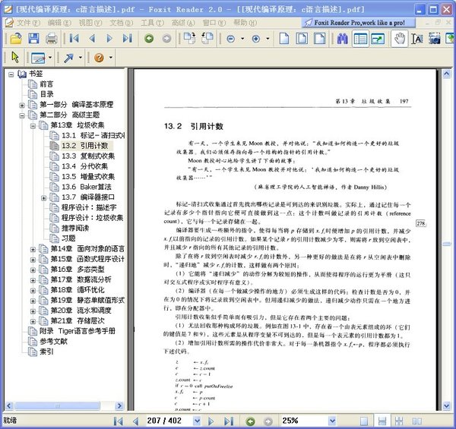Expand 13.7 编译器接口 node
456x429 pixels.
click(x=43, y=198)
